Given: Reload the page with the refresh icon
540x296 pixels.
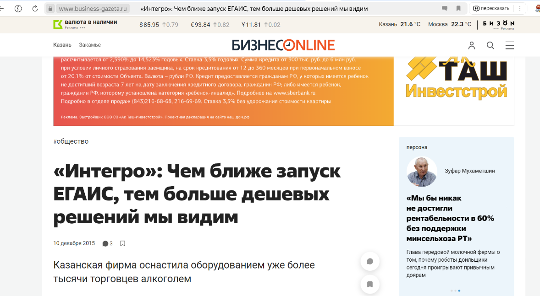Looking at the screenshot, I should pos(35,9).
